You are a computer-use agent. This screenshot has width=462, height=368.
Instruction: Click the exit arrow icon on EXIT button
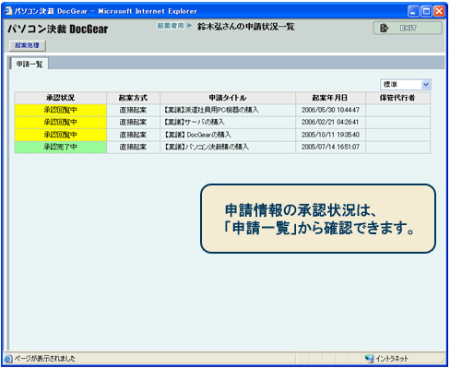point(385,28)
